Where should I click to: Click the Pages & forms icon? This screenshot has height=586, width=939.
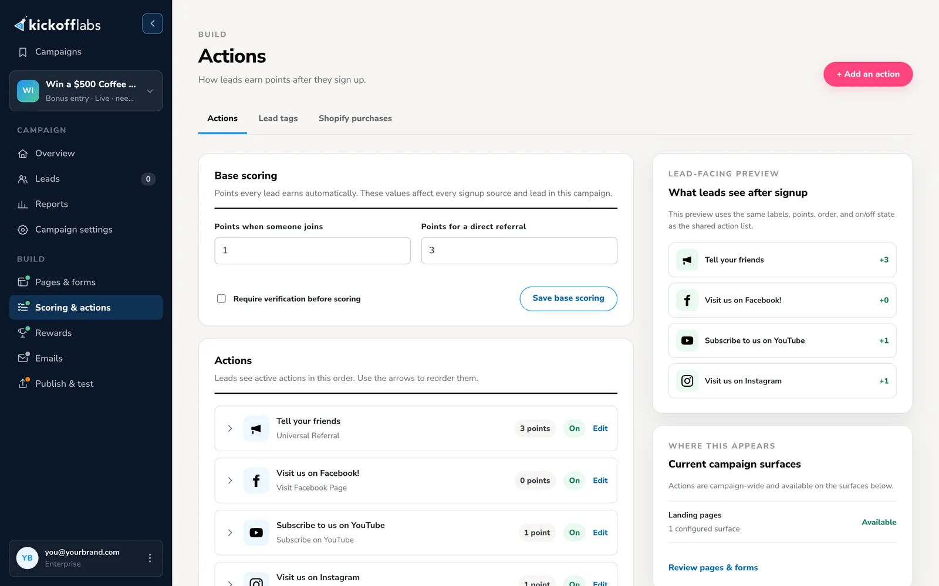23,282
